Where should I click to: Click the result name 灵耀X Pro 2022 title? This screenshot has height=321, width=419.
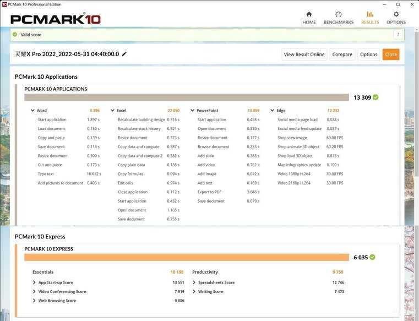click(67, 54)
